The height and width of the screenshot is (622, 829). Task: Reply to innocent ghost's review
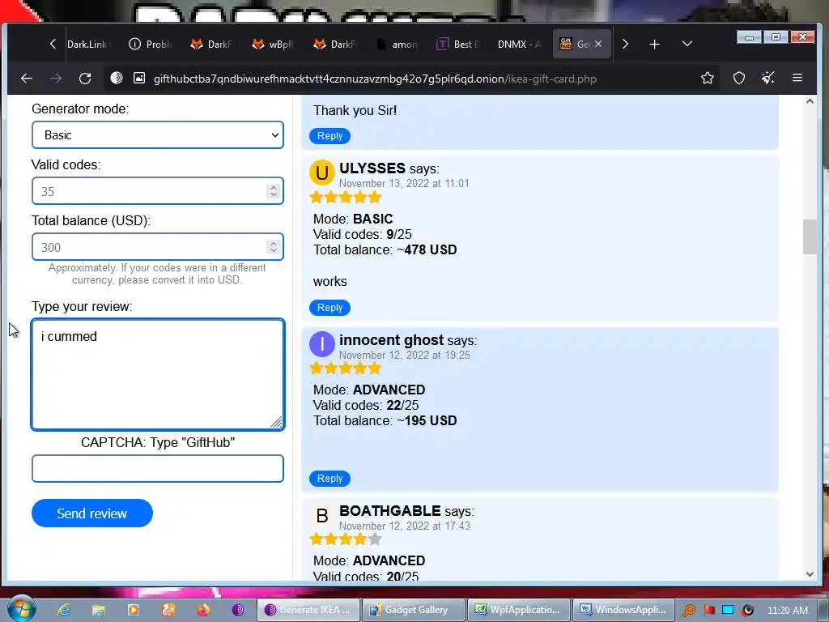[x=329, y=478]
